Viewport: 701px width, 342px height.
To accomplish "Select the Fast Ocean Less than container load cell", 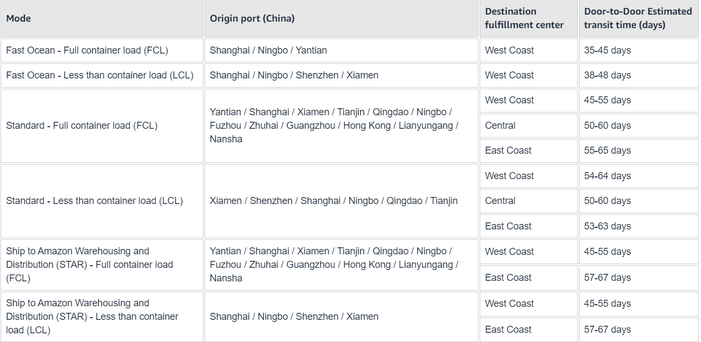I will pos(99,75).
